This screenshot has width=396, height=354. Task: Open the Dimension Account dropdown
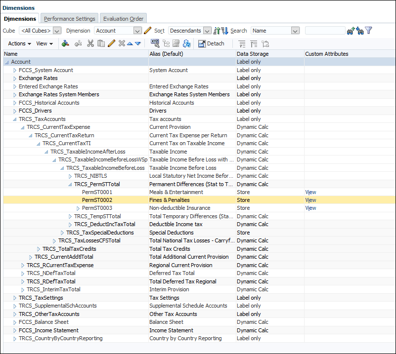pyautogui.click(x=137, y=31)
